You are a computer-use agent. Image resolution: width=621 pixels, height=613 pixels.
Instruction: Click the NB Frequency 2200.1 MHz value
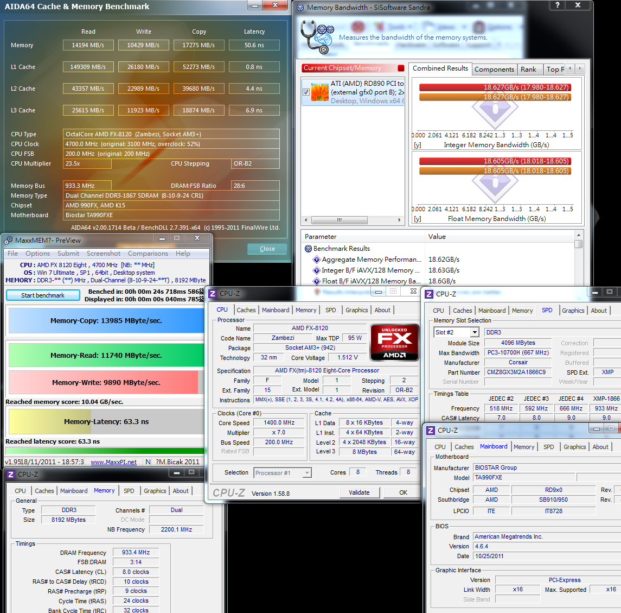pos(176,529)
